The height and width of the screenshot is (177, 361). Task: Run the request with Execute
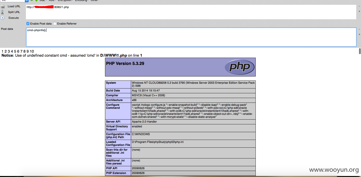pyautogui.click(x=14, y=18)
